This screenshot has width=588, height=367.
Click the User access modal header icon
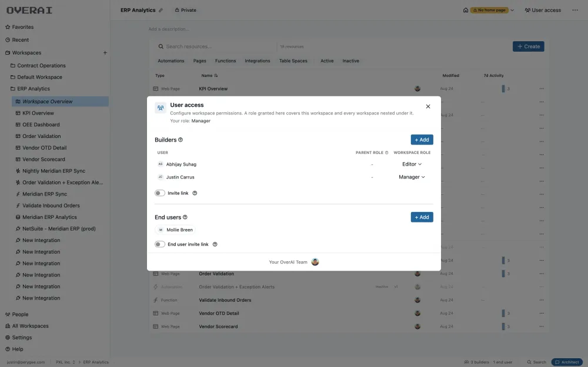pos(161,108)
